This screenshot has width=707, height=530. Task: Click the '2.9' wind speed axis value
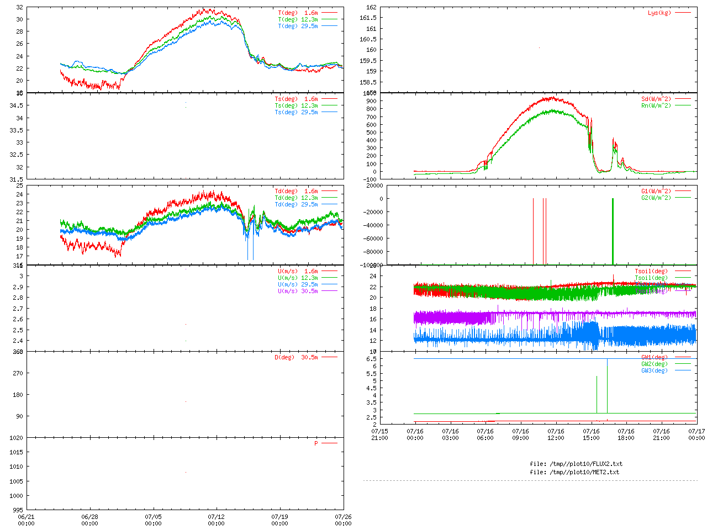[x=18, y=287]
